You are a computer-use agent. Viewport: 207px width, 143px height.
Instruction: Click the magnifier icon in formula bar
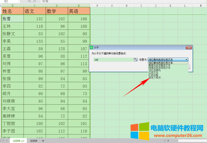pos(30,1)
